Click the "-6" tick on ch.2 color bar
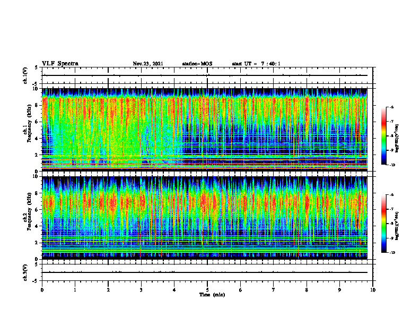 coord(391,195)
